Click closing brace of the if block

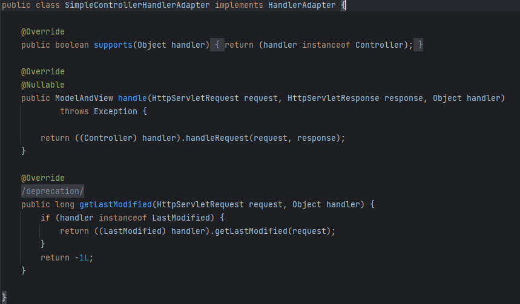pyautogui.click(x=43, y=244)
